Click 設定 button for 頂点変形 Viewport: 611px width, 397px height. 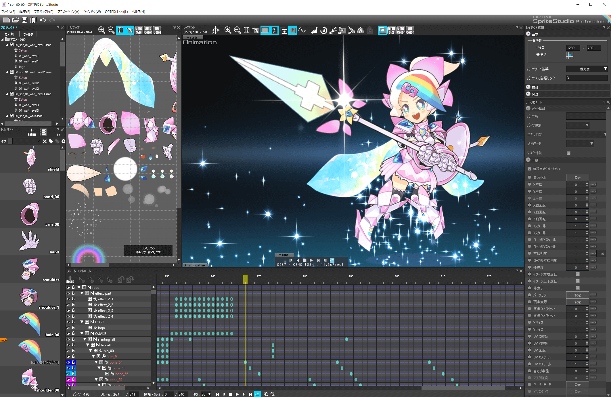(x=578, y=302)
